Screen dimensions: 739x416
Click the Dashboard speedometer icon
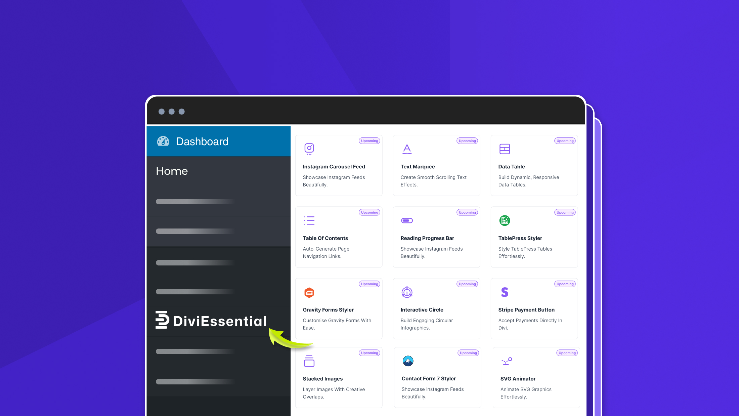point(163,141)
